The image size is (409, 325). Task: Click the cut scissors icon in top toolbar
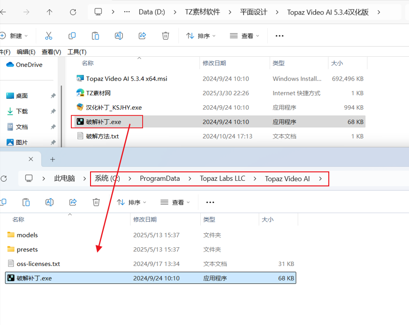[48, 36]
